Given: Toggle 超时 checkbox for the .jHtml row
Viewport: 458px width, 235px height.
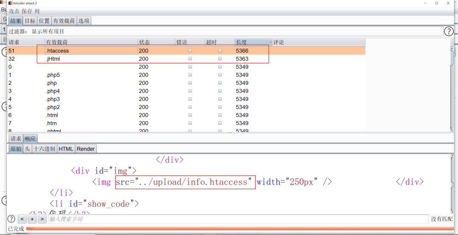Looking at the screenshot, I should point(220,59).
